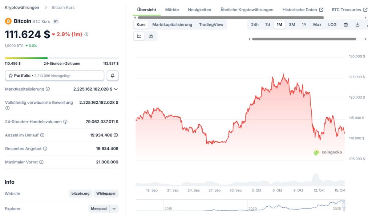Open the Märkte tab

tap(172, 10)
